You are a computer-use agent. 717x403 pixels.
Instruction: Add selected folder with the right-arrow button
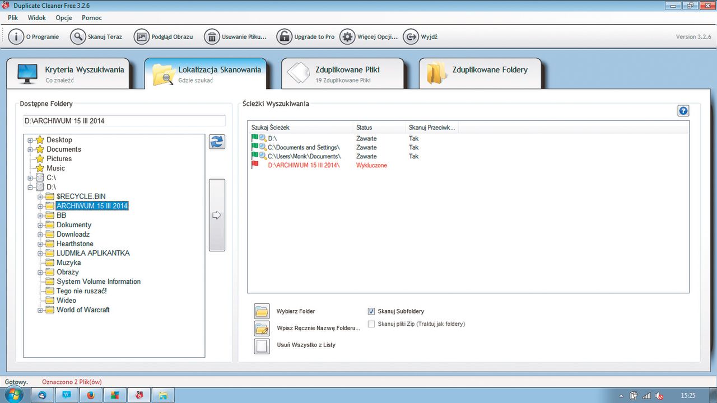click(217, 215)
